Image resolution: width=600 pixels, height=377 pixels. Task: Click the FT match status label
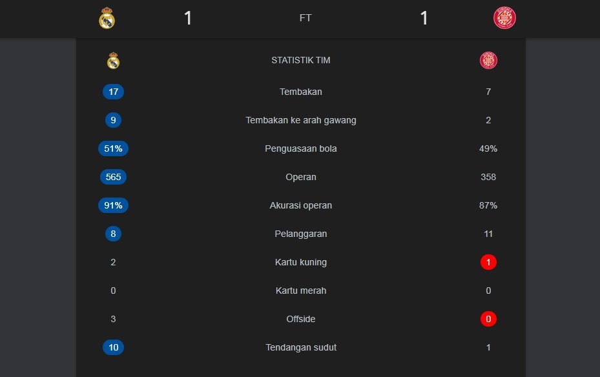(305, 18)
